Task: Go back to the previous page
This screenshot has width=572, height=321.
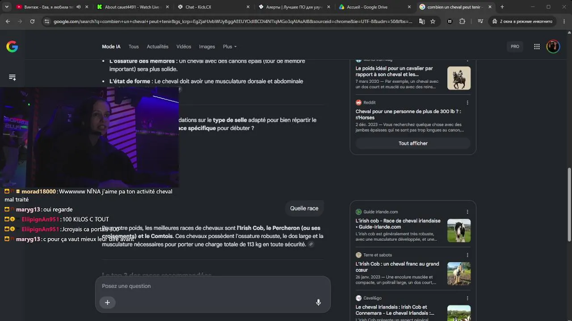Action: click(8, 21)
